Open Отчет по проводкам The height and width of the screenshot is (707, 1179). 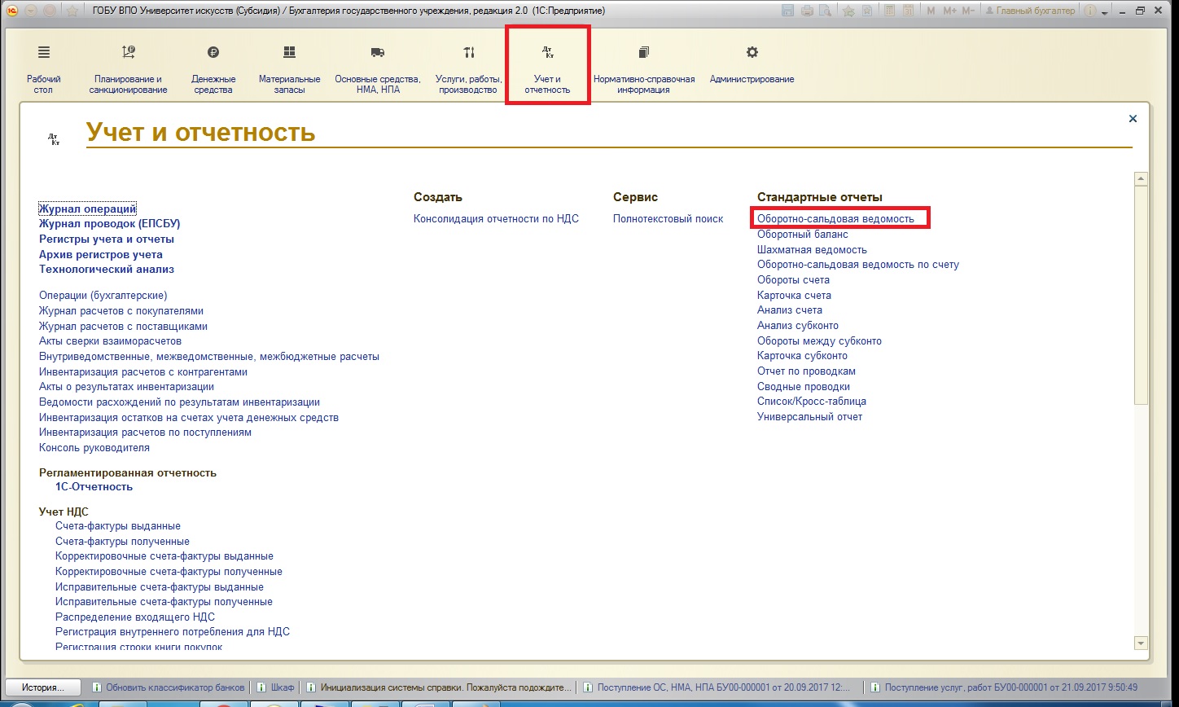pyautogui.click(x=806, y=371)
